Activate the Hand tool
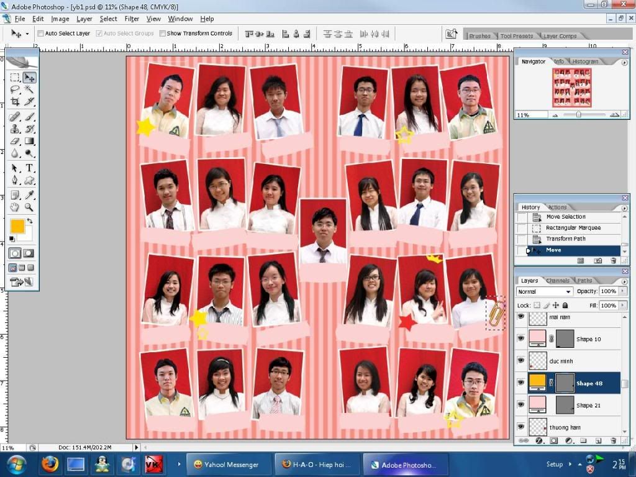This screenshot has height=477, width=636. tap(15, 207)
